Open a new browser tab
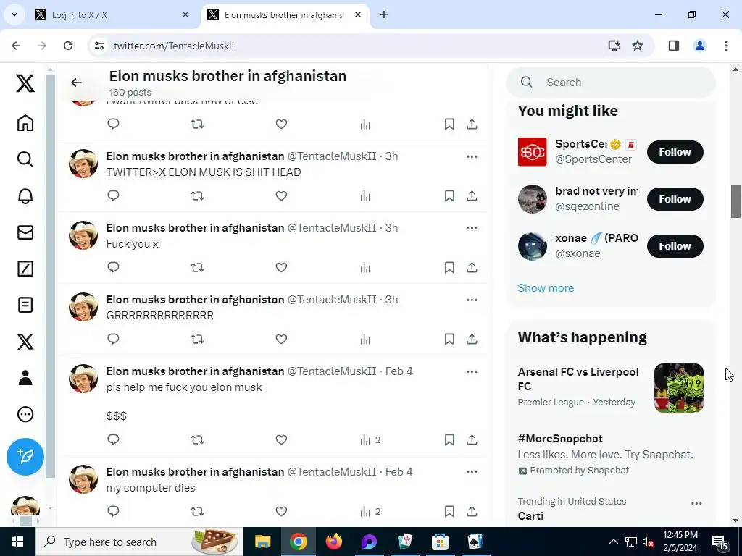 384,14
